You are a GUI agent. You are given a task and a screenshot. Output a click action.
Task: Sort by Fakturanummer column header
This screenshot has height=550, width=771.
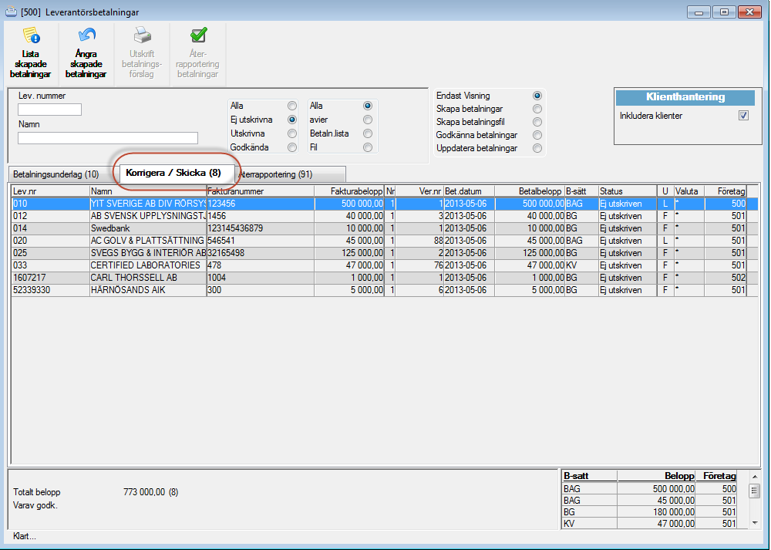click(260, 191)
